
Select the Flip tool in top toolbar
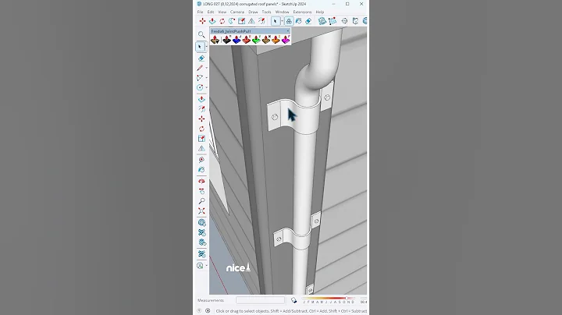pos(251,21)
